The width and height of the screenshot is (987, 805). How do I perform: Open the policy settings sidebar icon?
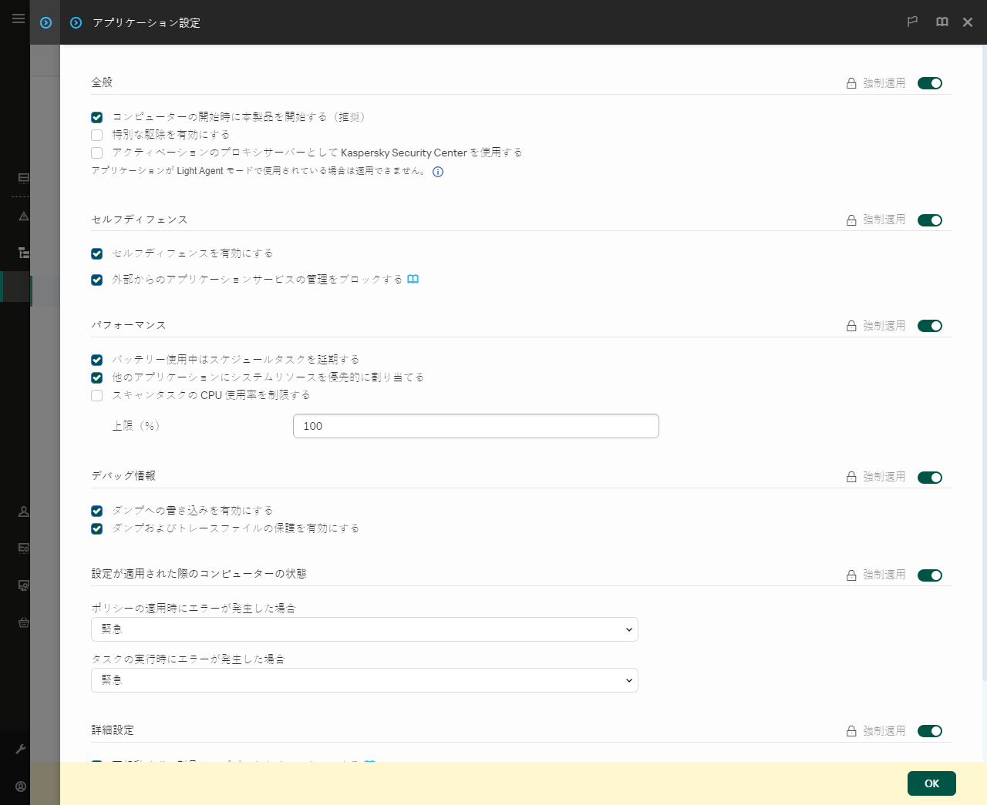pyautogui.click(x=22, y=548)
